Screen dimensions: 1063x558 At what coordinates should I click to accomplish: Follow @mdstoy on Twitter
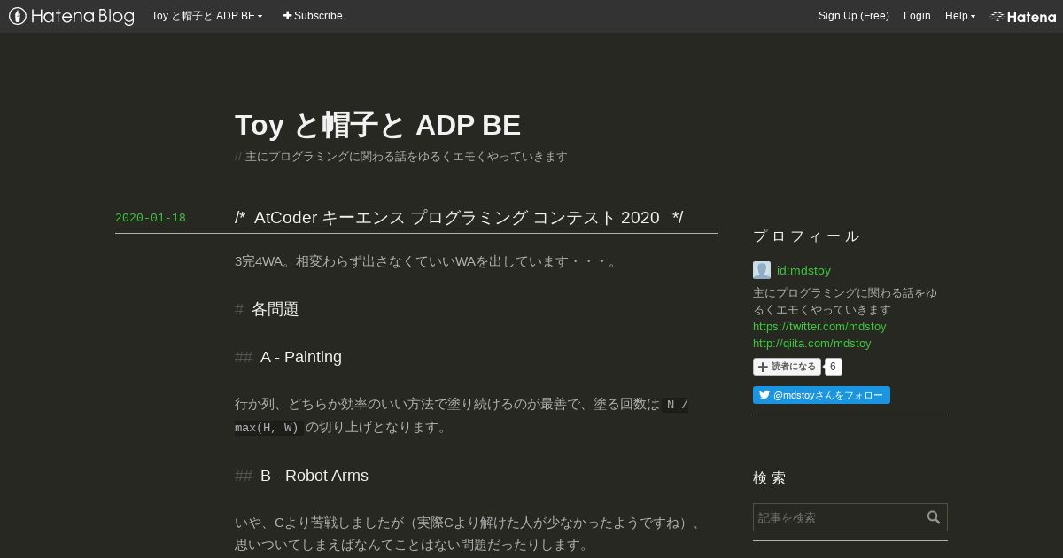[821, 395]
